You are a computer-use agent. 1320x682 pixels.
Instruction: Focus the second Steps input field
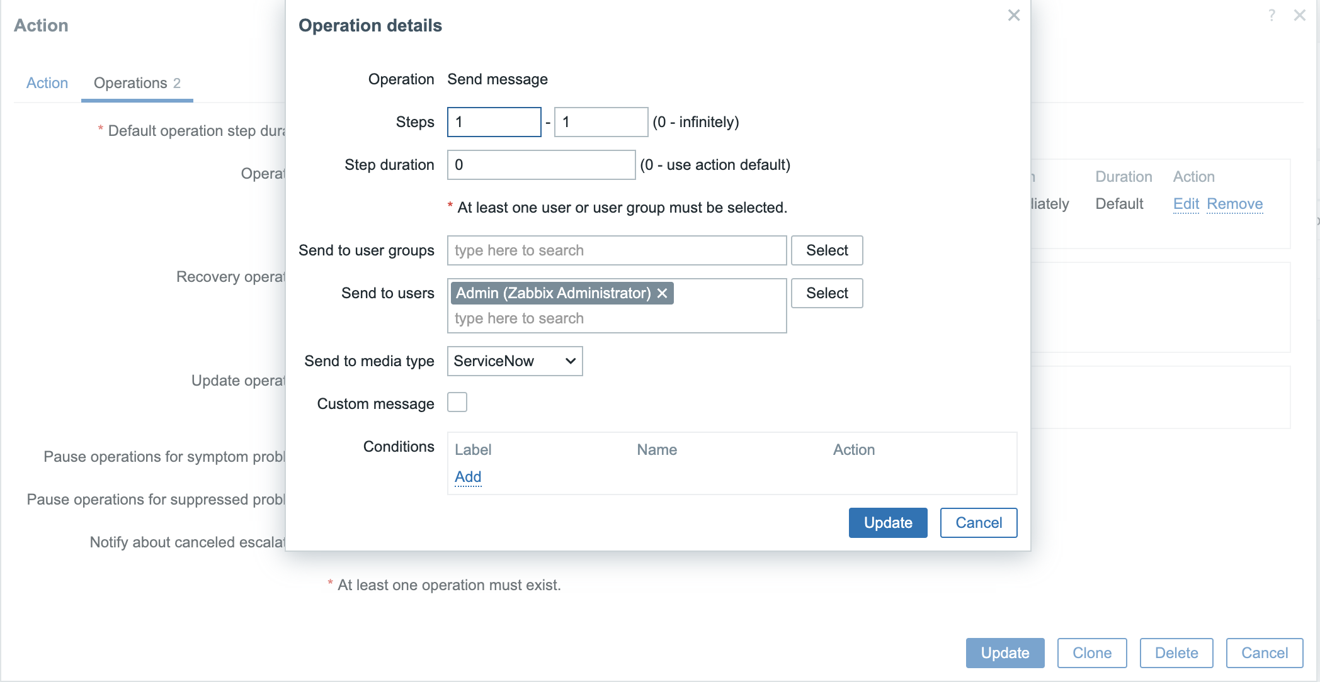[601, 122]
